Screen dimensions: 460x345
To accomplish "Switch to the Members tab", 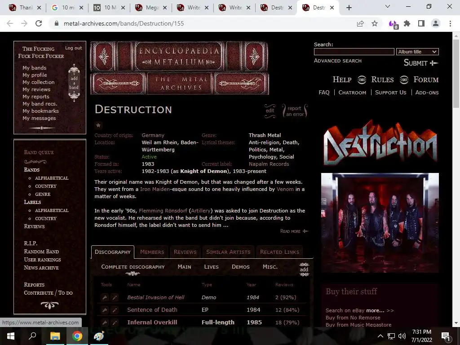I will click(x=152, y=252).
